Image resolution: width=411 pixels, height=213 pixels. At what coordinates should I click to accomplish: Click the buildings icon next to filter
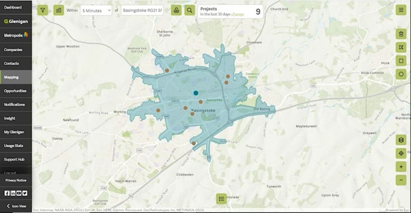pos(59,10)
